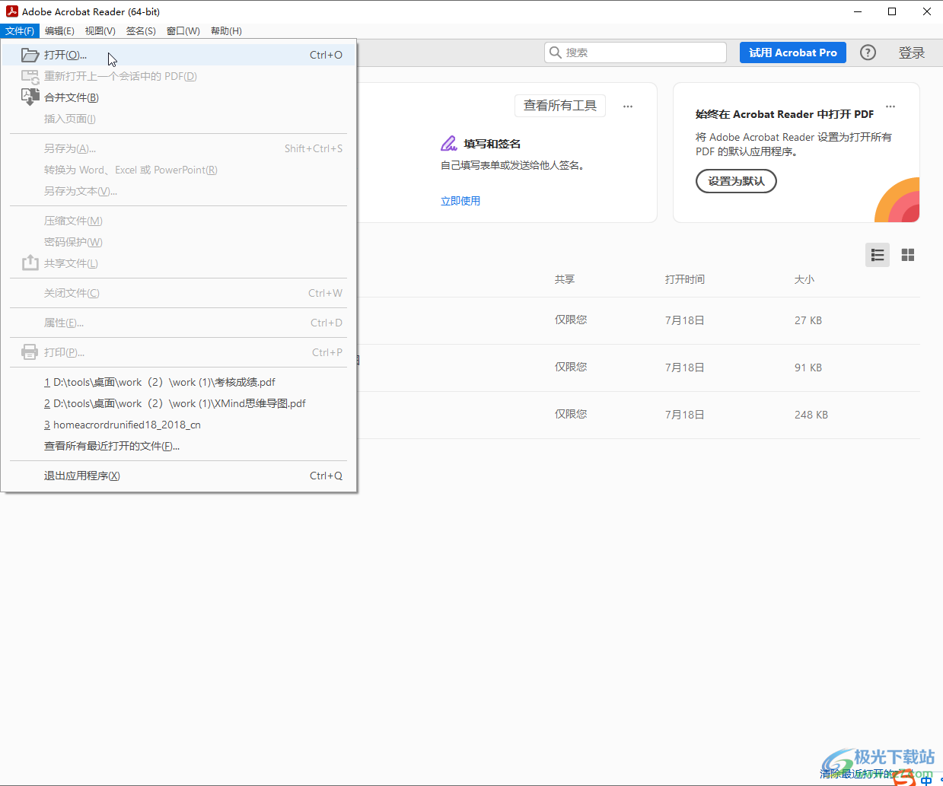Click the 登录 sign-in button

(912, 53)
